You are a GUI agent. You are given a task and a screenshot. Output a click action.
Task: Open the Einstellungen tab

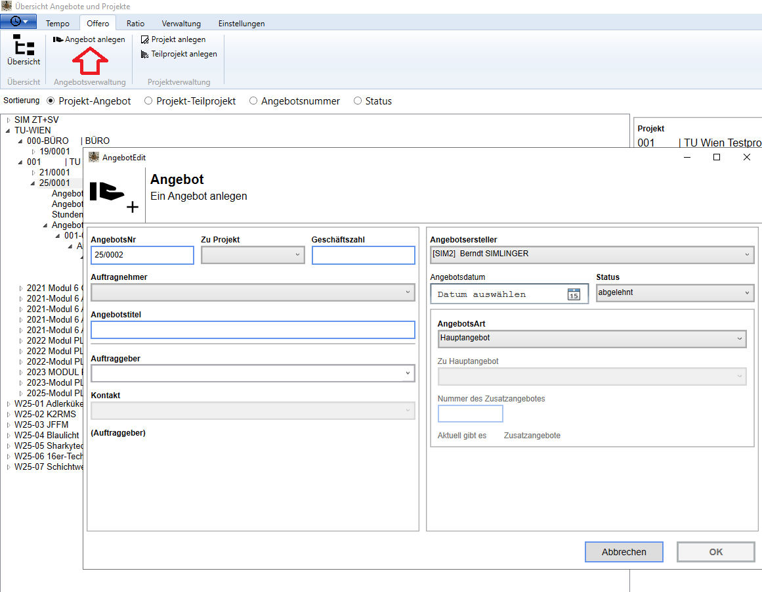pyautogui.click(x=242, y=24)
